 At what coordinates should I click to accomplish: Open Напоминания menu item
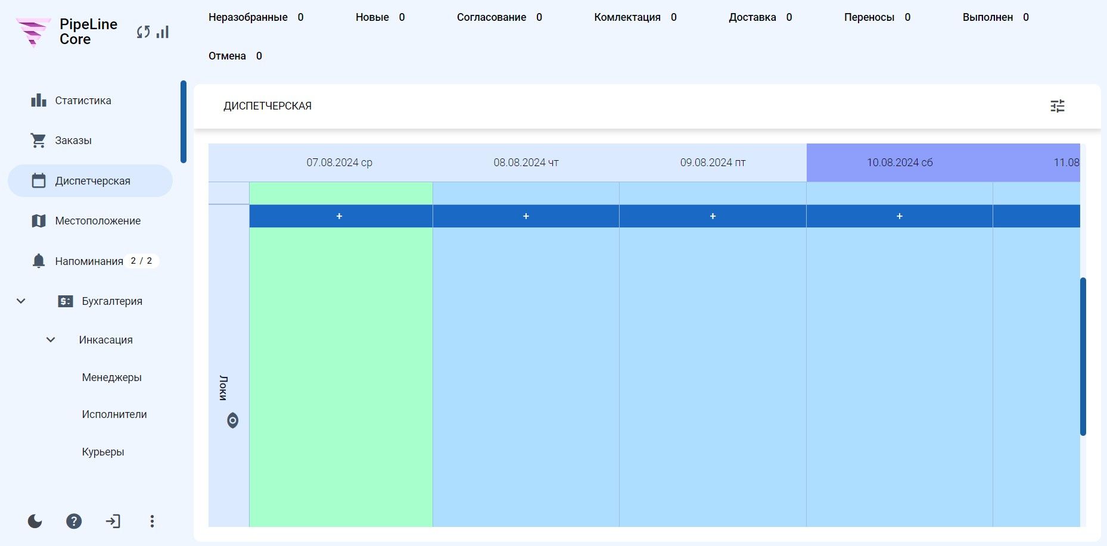90,261
